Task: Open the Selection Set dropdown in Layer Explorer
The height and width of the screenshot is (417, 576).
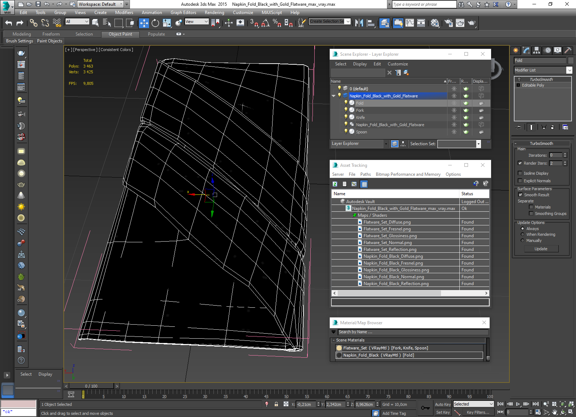Action: [x=478, y=144]
